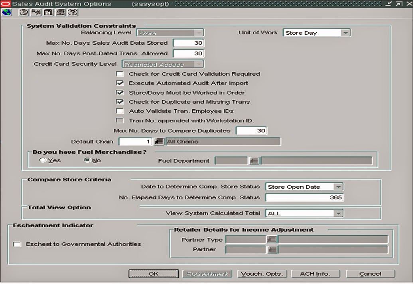Open the Default Chain list of values icon
414x284 pixels.
tap(158, 142)
